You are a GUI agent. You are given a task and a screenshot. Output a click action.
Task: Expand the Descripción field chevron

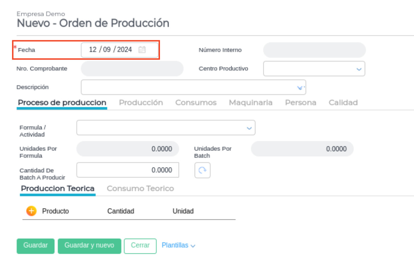tap(300, 88)
